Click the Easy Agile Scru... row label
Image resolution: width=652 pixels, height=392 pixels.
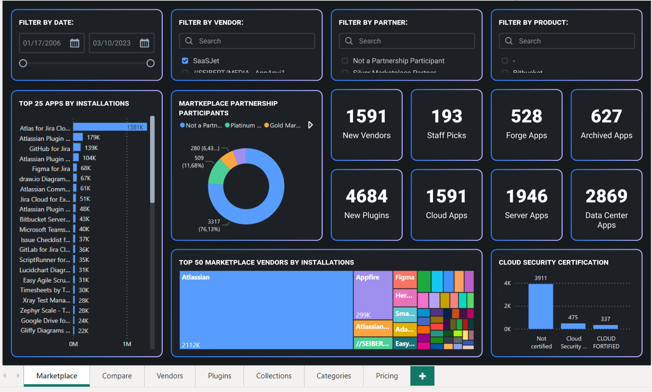[47, 280]
